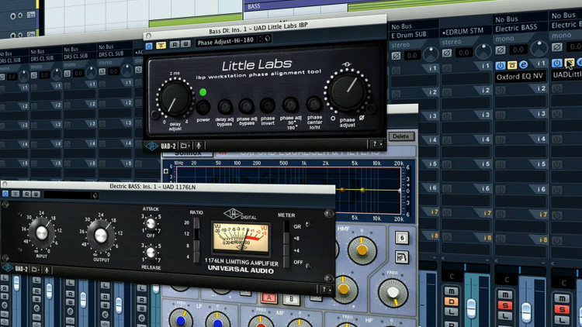Open No Bus routing on Electric BASS channel
Image resolution: width=582 pixels, height=327 pixels.
pos(507,19)
